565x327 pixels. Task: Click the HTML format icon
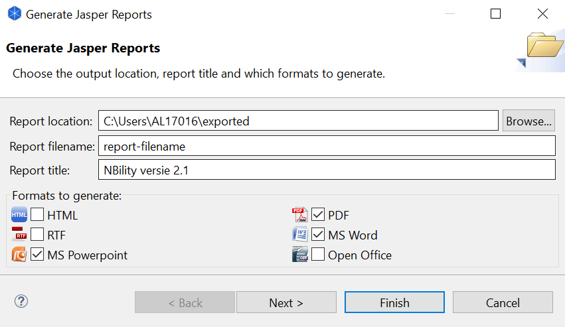click(19, 215)
